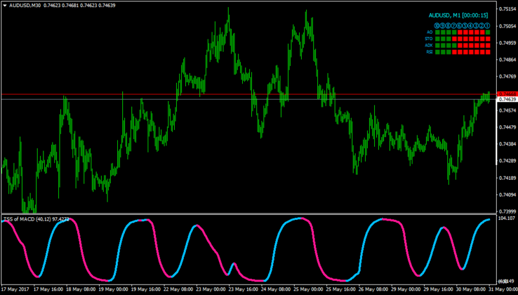Click the green AO square under column 1
The height and width of the screenshot is (295, 518).
pos(488,32)
